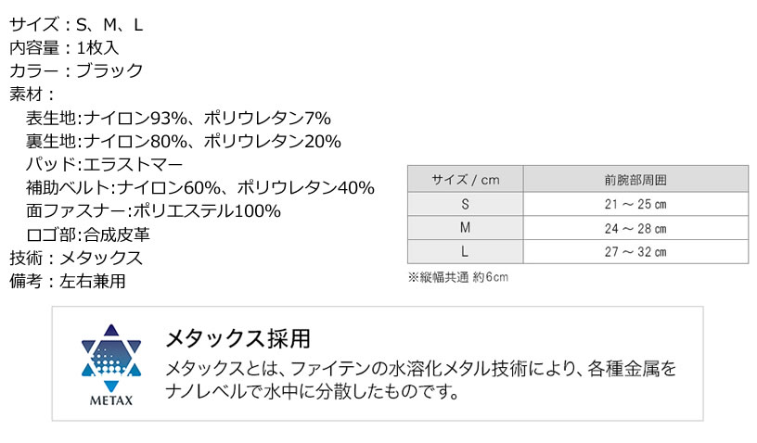Select the メタックス採用 heading
The width and height of the screenshot is (757, 443).
click(238, 338)
